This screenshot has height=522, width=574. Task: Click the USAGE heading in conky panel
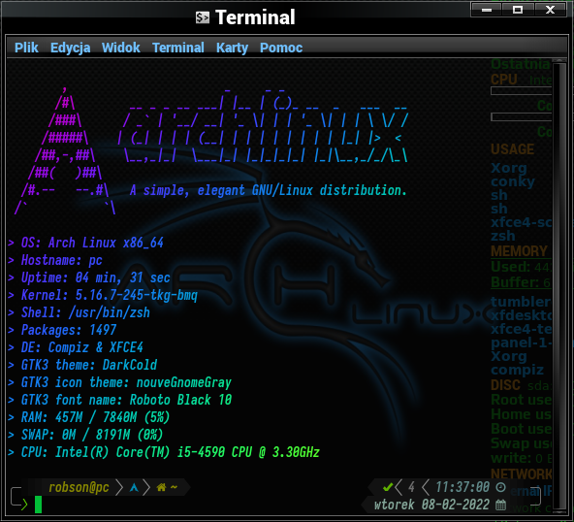(513, 149)
